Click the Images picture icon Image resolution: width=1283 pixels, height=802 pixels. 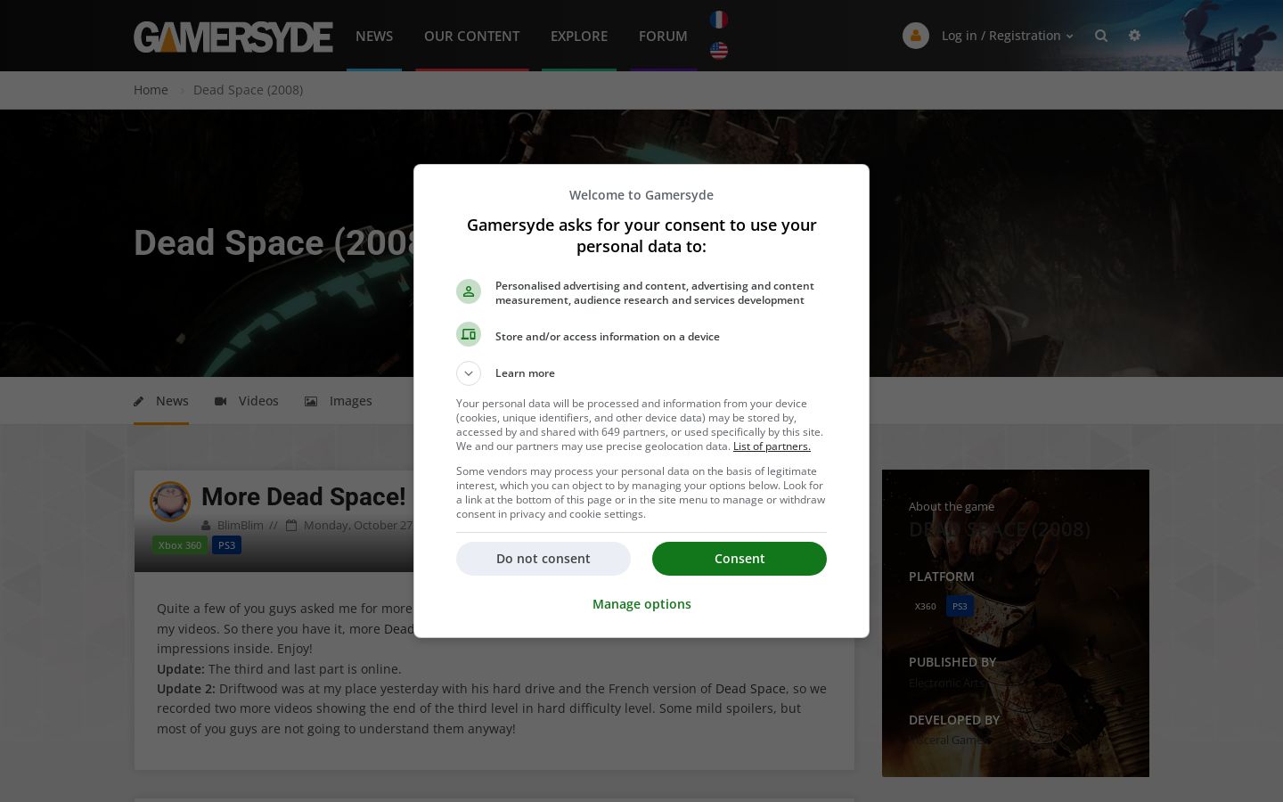311,401
